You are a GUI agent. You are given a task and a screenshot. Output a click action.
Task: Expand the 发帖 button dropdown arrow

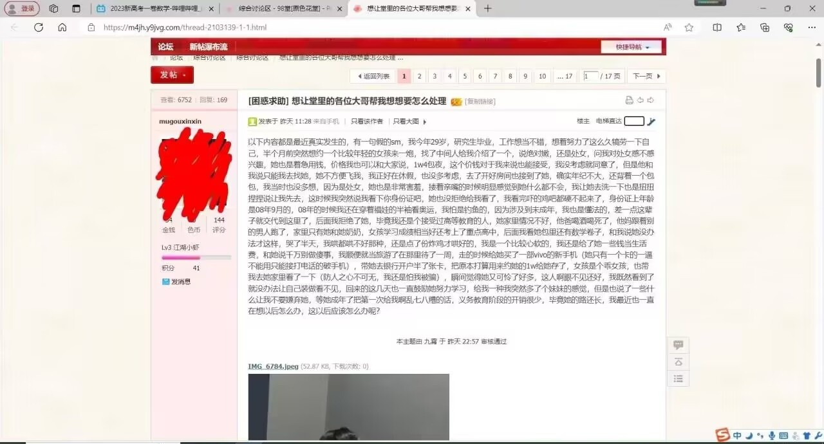[x=182, y=75]
